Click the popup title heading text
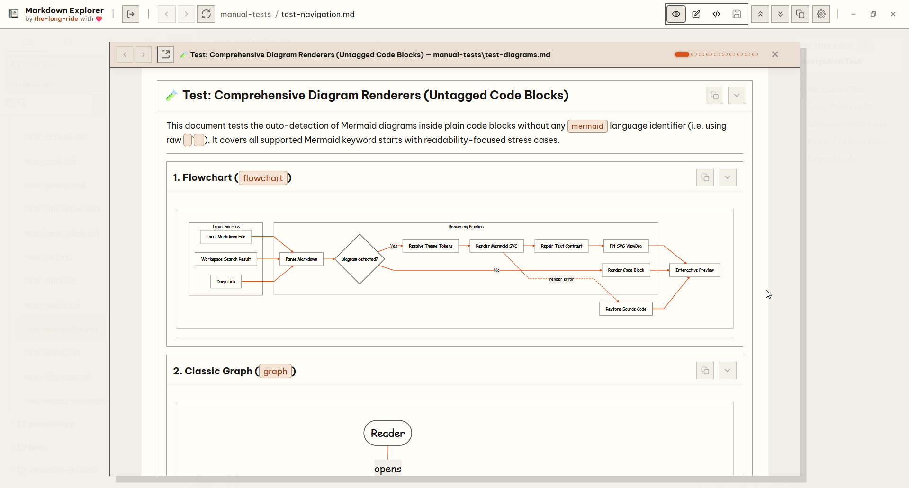 tap(370, 55)
